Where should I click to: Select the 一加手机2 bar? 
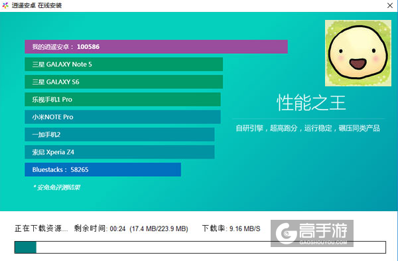pyautogui.click(x=119, y=134)
